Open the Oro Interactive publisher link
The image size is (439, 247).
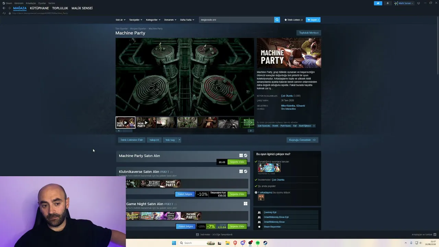coord(288,109)
